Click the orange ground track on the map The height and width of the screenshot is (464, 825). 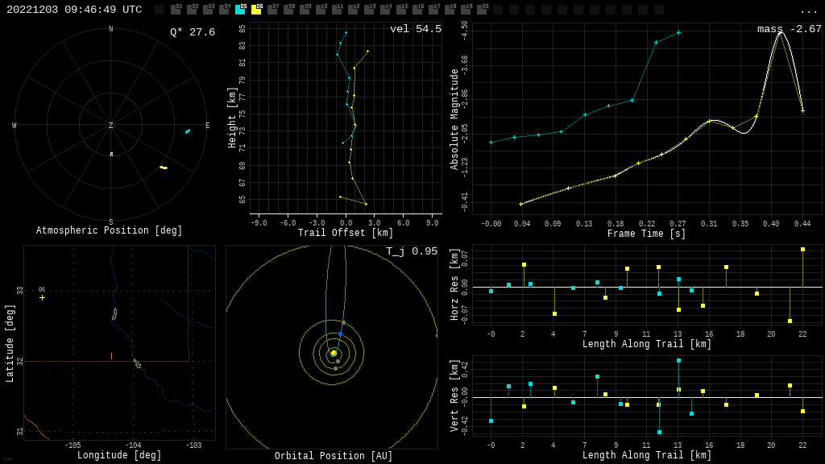[111, 355]
